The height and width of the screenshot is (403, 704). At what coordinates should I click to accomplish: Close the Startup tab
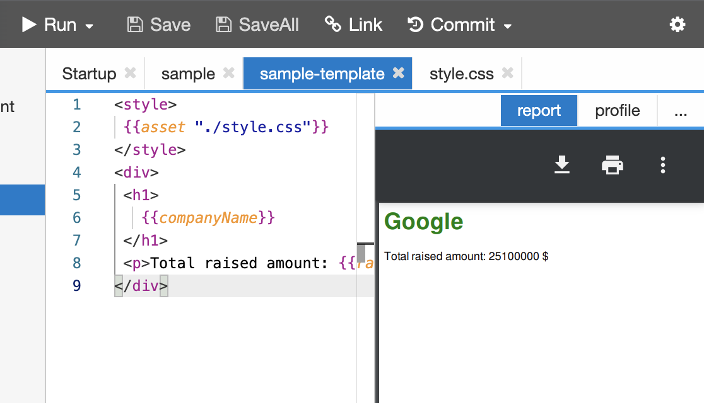pyautogui.click(x=130, y=73)
